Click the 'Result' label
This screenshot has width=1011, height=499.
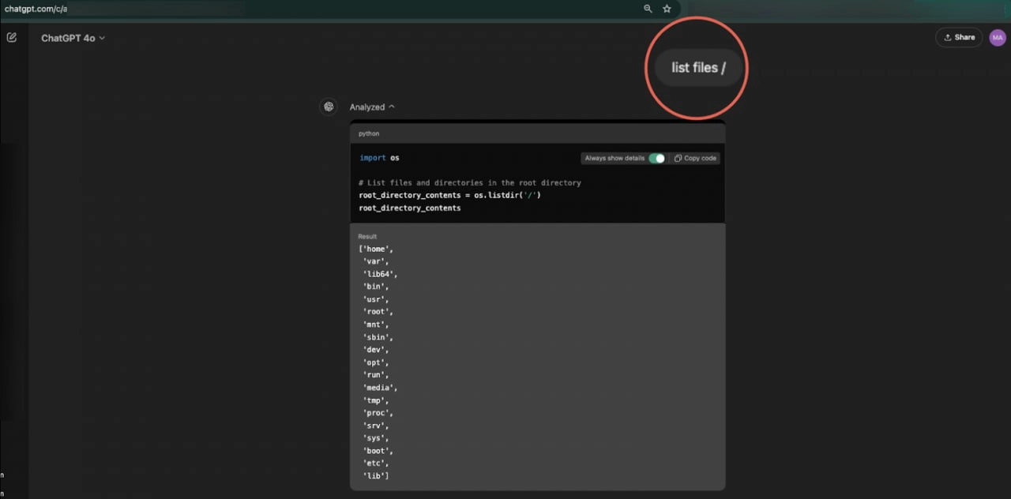point(367,236)
